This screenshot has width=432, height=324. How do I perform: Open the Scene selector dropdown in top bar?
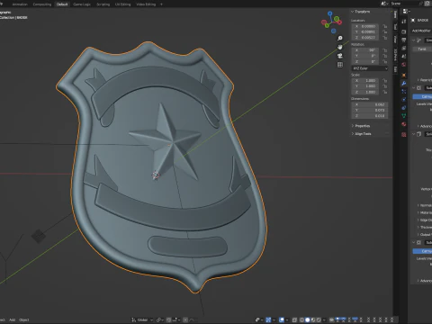pyautogui.click(x=384, y=4)
